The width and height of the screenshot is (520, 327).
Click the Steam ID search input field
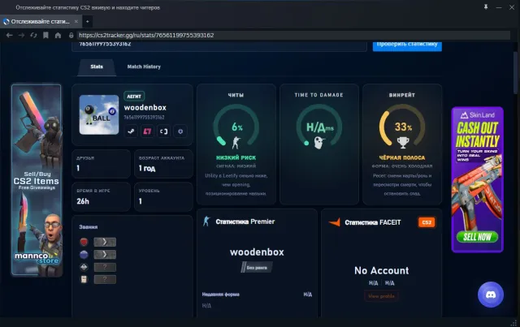[219, 45]
